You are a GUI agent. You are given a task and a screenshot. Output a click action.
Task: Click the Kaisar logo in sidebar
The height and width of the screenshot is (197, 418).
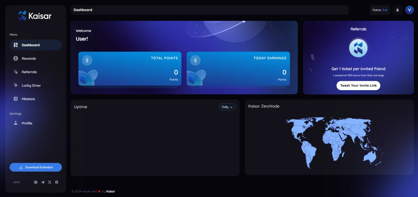pos(35,16)
